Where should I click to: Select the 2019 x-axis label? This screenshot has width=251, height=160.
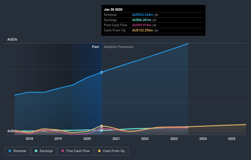[x=58, y=139]
